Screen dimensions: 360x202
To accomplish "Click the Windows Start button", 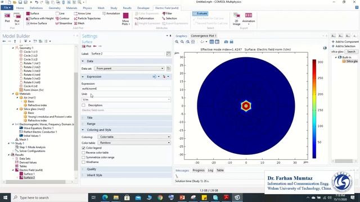I will coord(5,198).
